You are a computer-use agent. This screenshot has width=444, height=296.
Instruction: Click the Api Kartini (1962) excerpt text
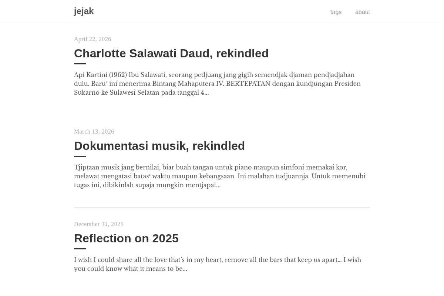tap(218, 84)
